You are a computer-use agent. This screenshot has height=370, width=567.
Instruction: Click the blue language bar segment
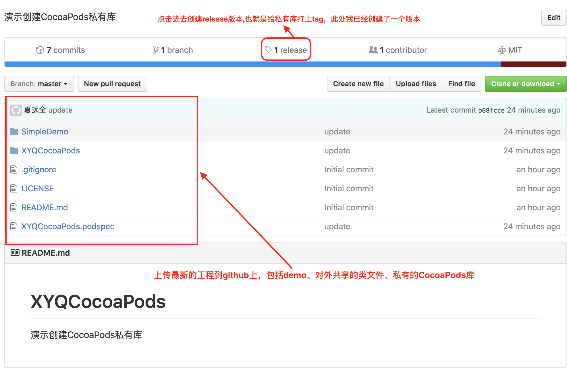[x=252, y=64]
